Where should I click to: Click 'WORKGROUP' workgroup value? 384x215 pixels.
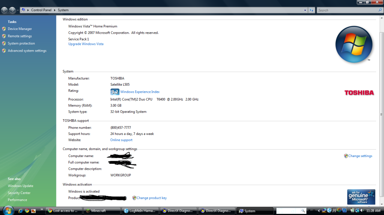coord(120,175)
